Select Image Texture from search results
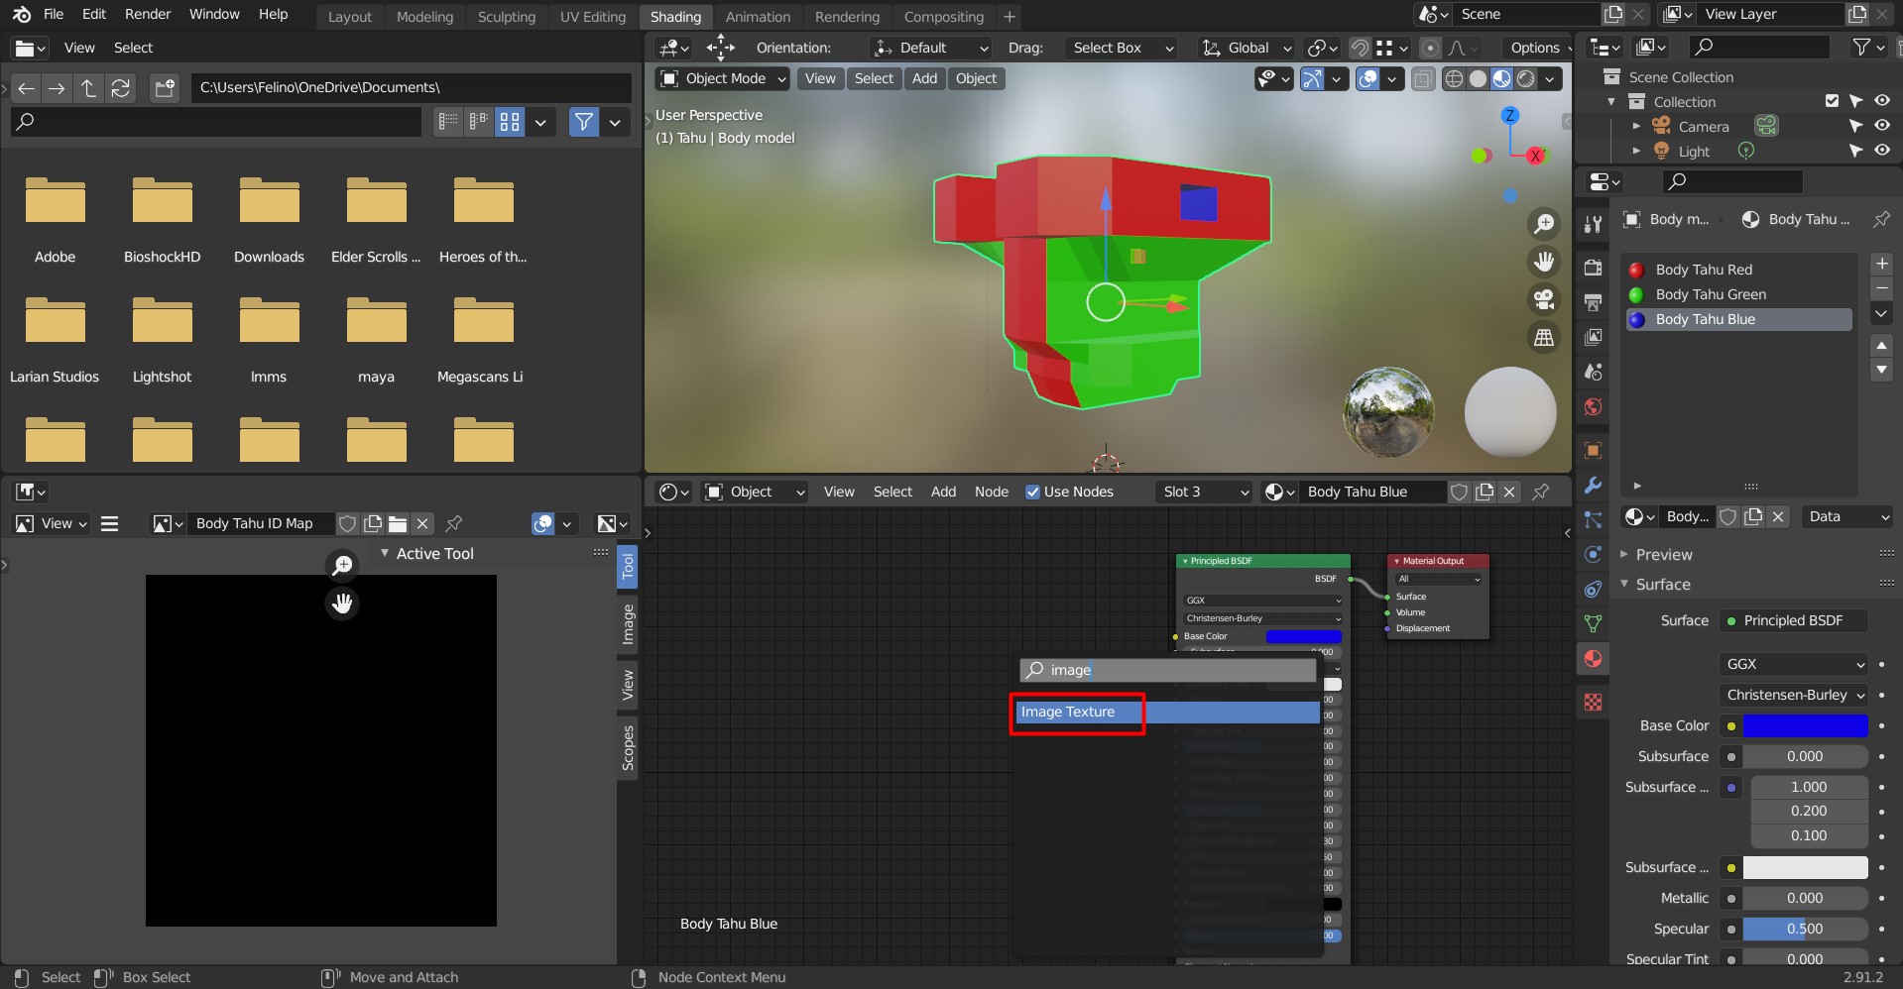 [x=1068, y=712]
